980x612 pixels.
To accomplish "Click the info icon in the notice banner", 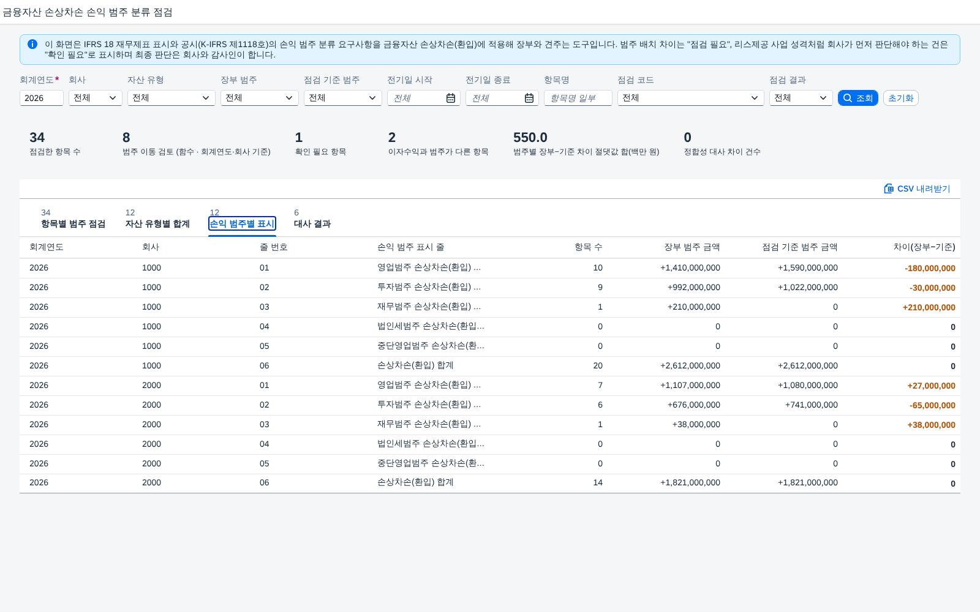I will point(32,44).
